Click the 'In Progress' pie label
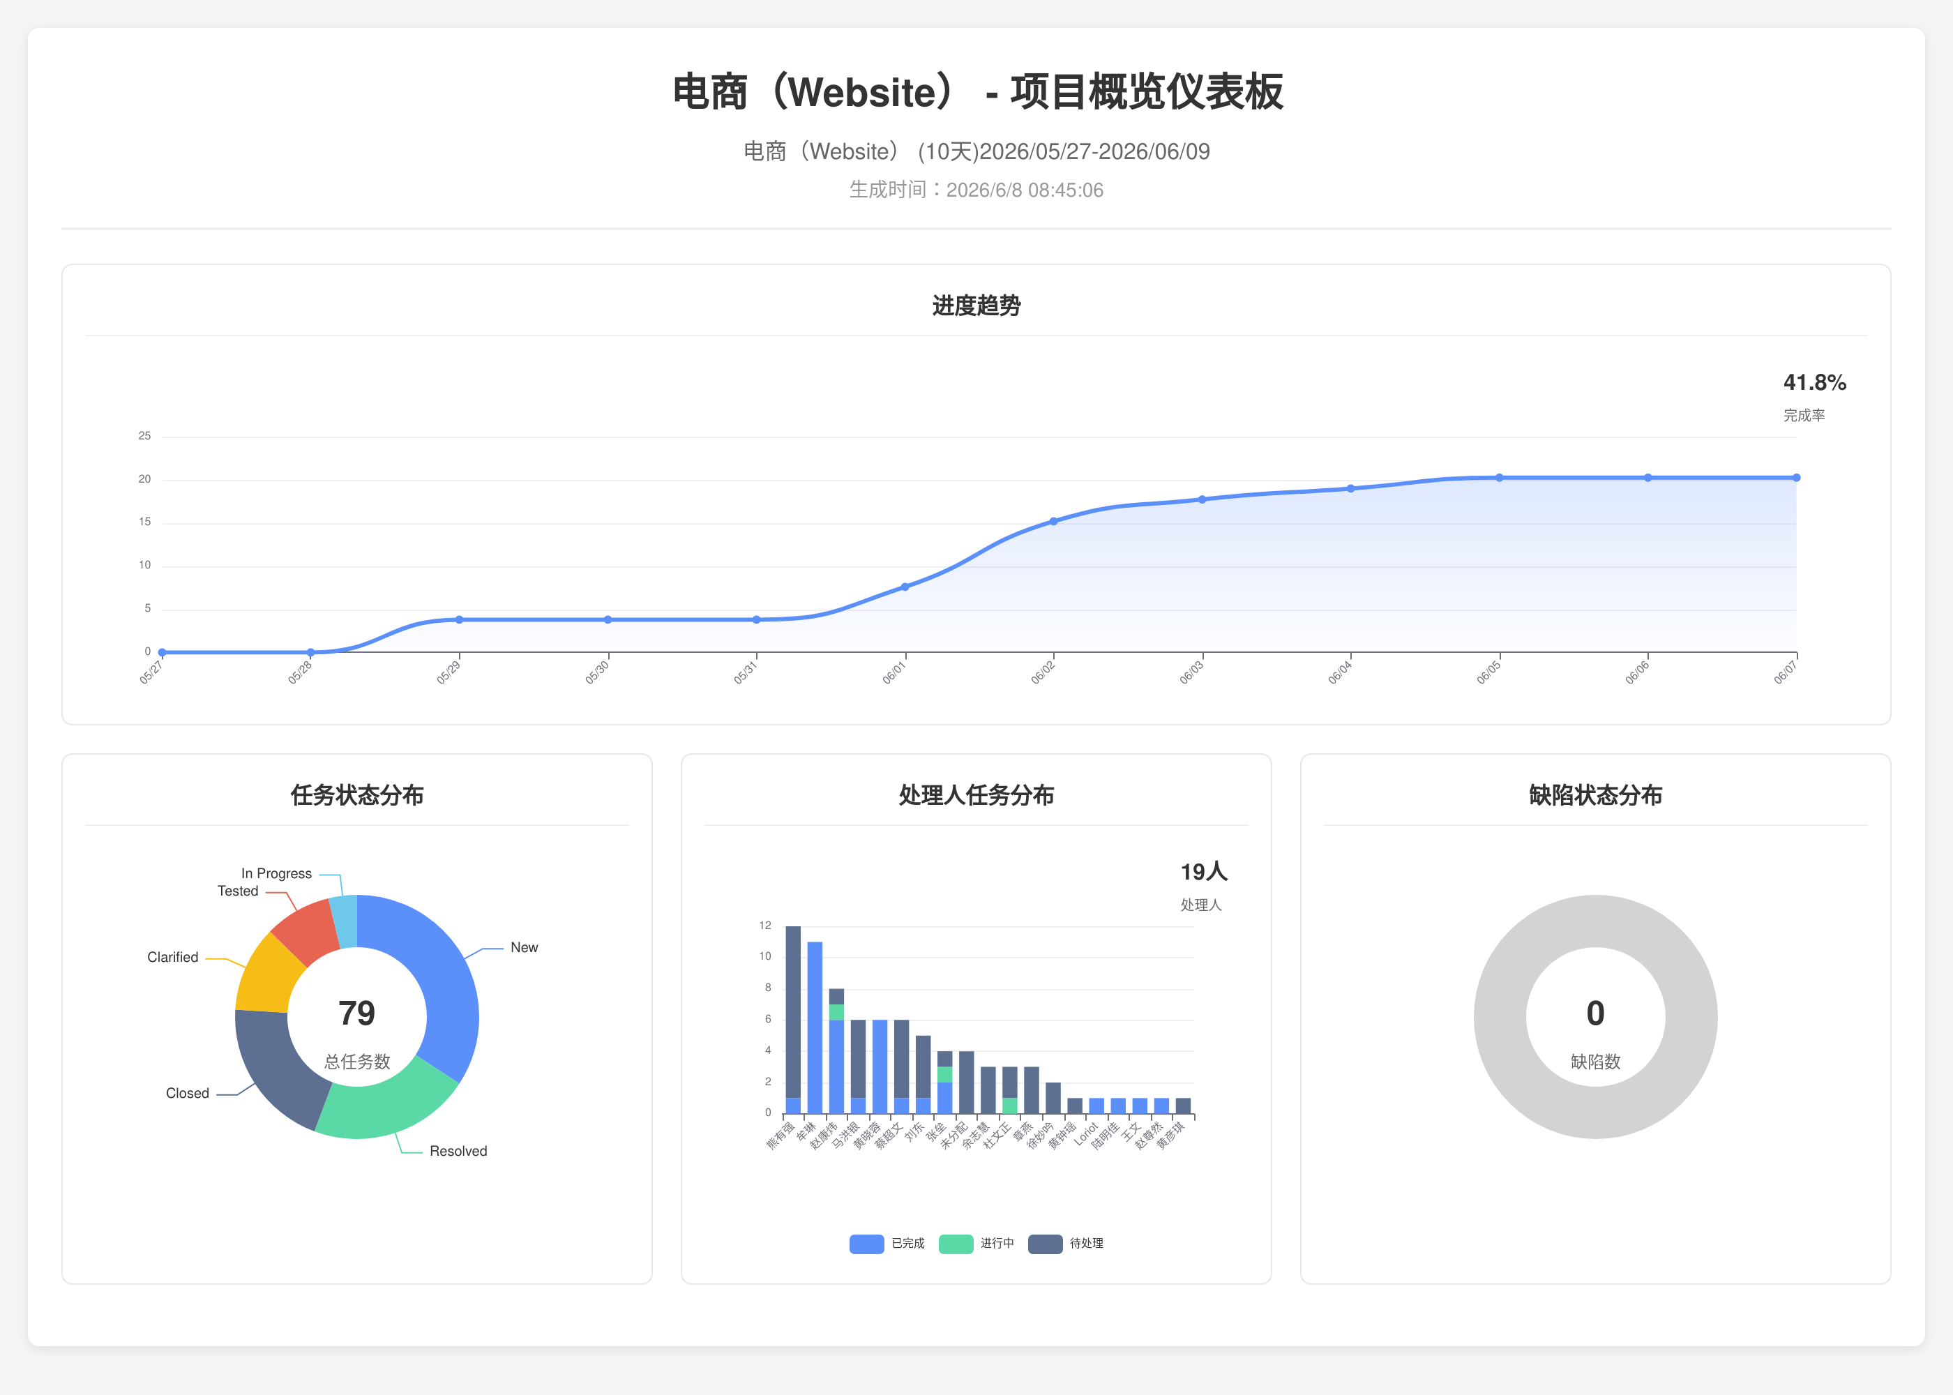Screen dimensions: 1953x1395 (276, 873)
